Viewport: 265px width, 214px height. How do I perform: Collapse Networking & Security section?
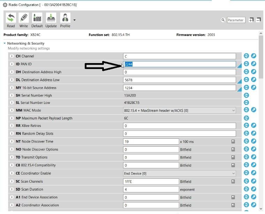tap(5, 44)
